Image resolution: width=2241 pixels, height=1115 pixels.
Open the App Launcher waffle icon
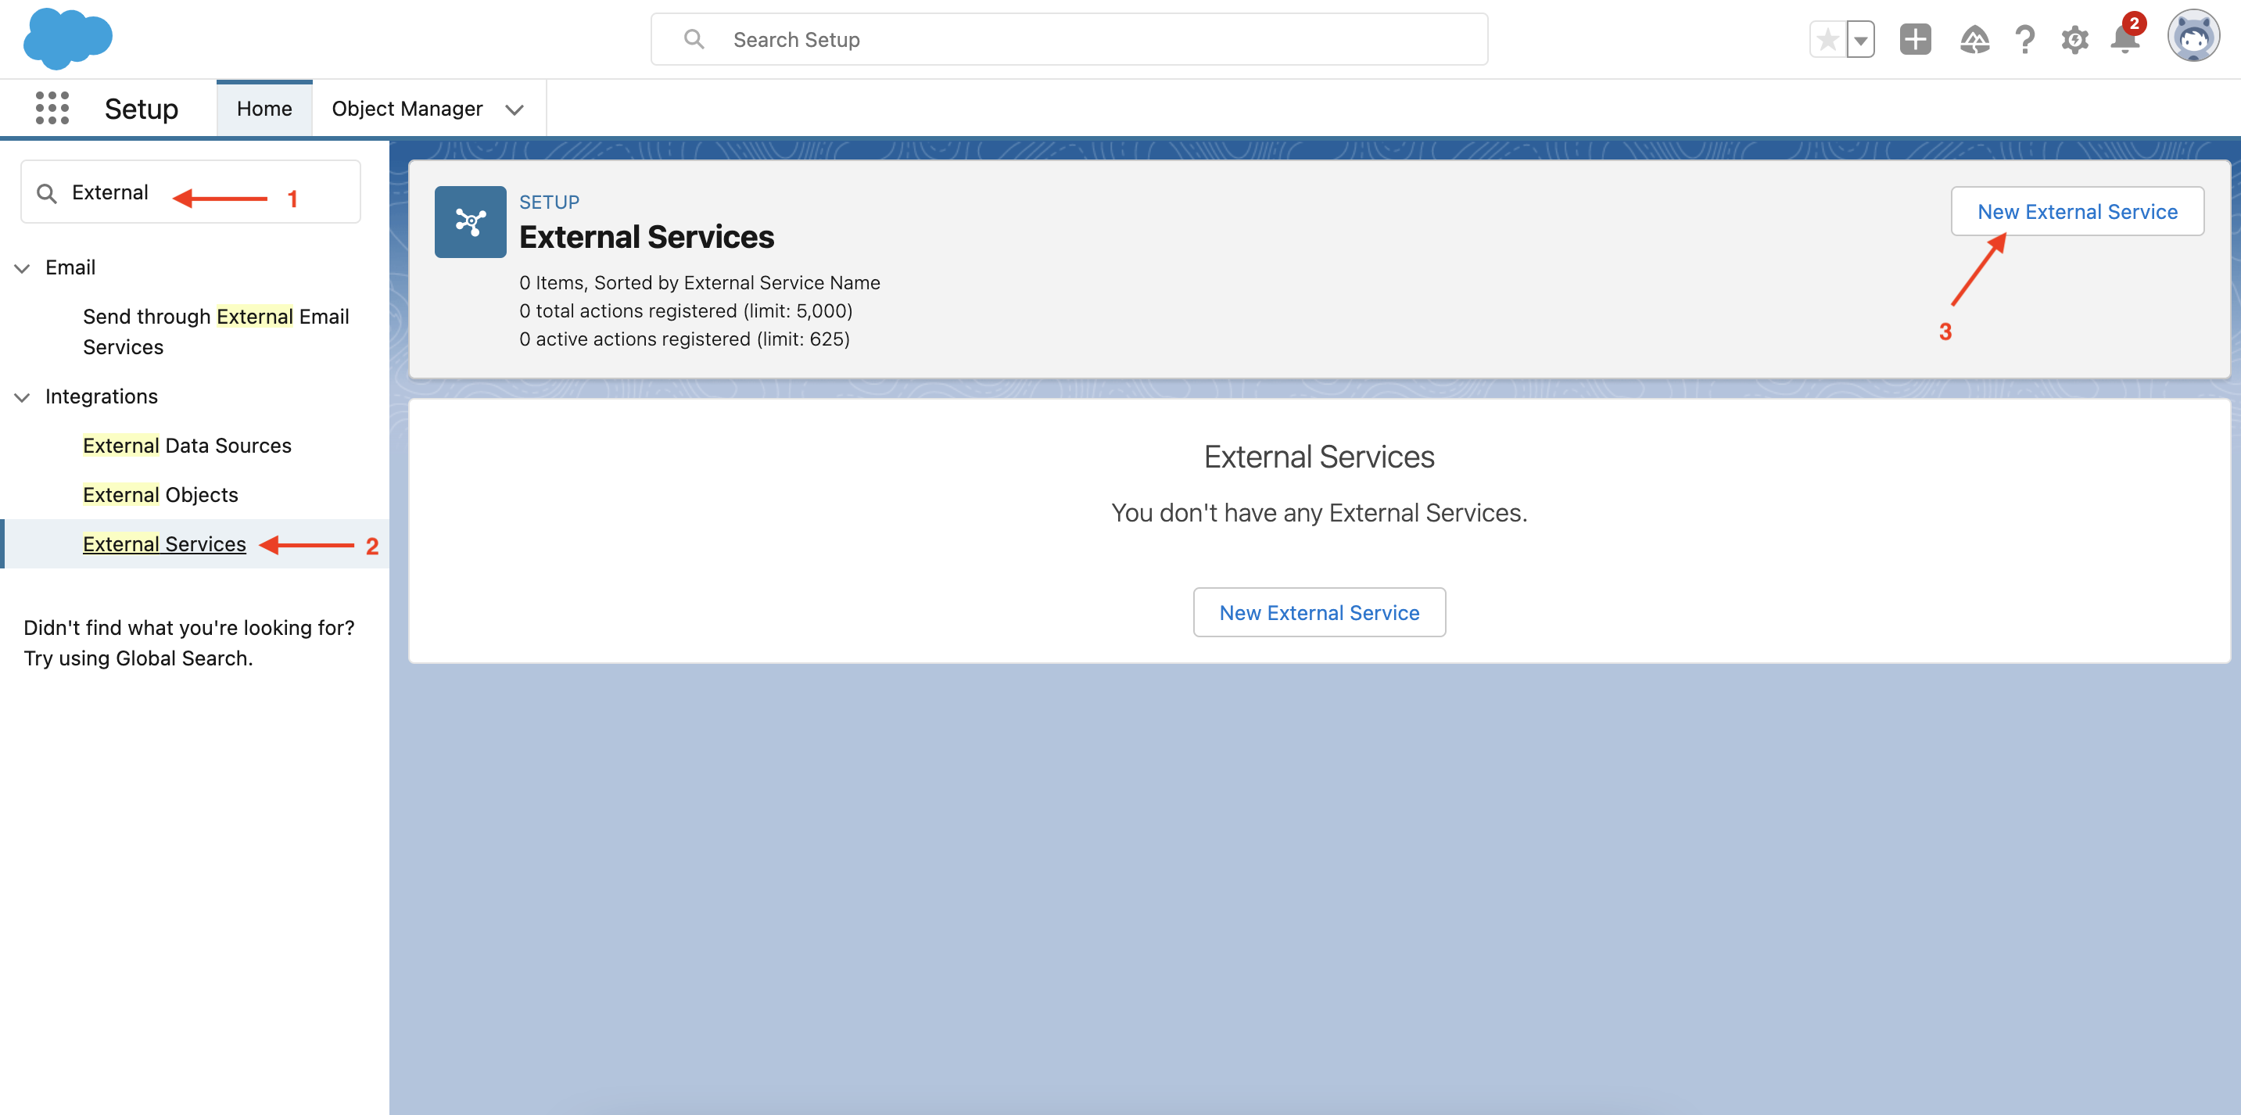tap(52, 107)
